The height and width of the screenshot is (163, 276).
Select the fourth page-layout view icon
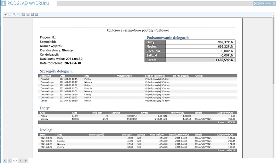click(x=36, y=14)
